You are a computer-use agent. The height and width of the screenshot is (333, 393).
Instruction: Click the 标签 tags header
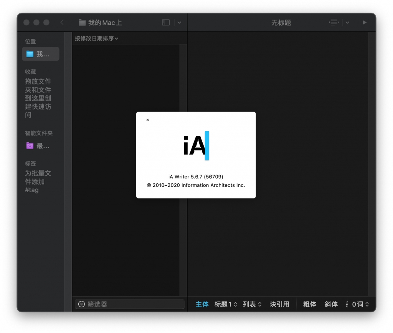coord(30,163)
